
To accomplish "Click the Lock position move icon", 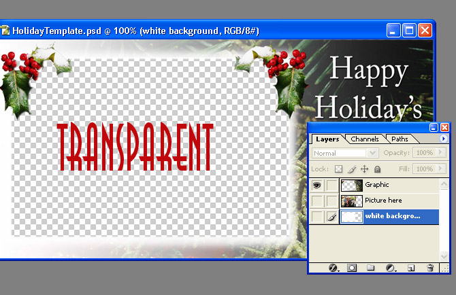I will (364, 169).
